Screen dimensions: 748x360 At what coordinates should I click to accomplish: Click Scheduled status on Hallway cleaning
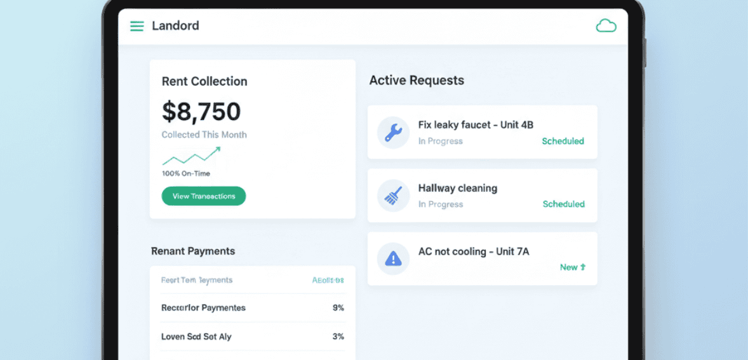[x=563, y=204]
